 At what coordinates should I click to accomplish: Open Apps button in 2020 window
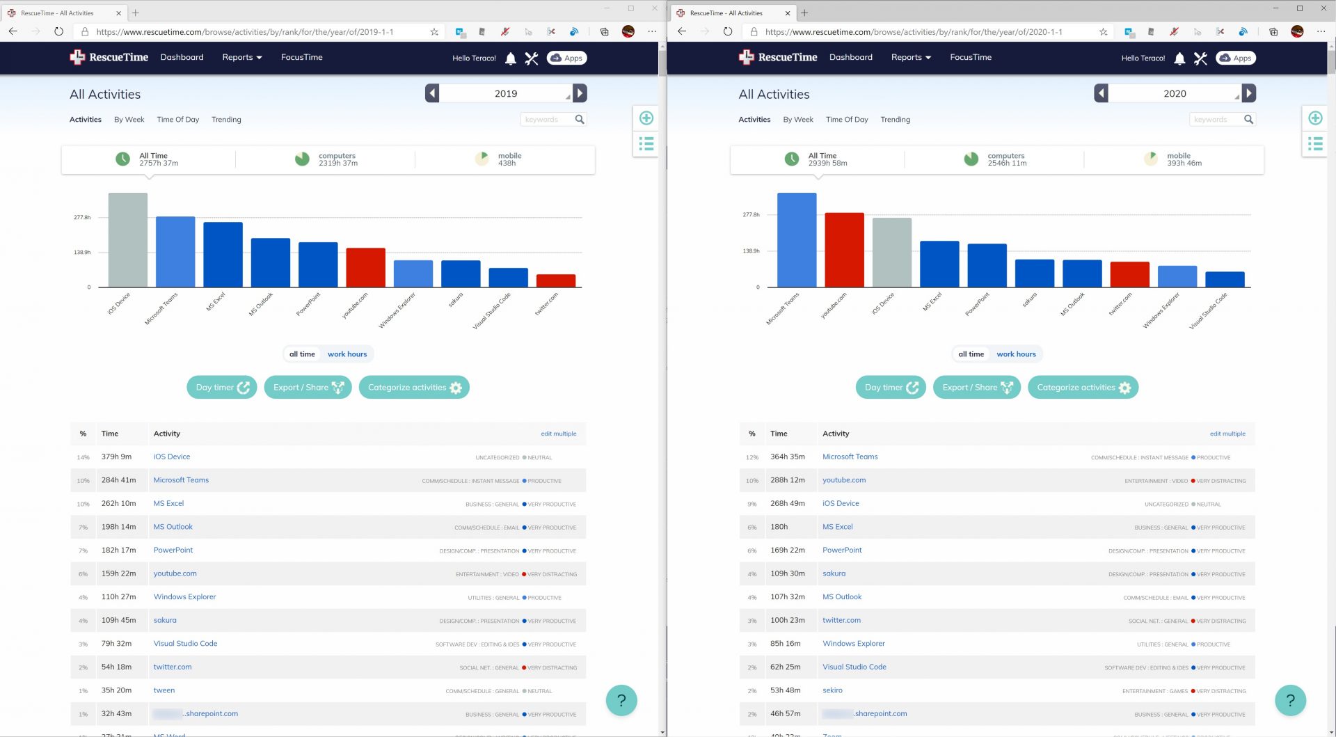(1235, 58)
